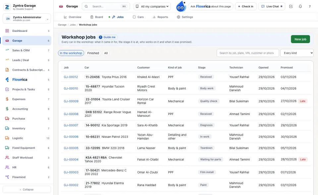Screen dimensions: 318x195
Task: Go to Jobs in the breadcrumb
Action: point(73,25)
